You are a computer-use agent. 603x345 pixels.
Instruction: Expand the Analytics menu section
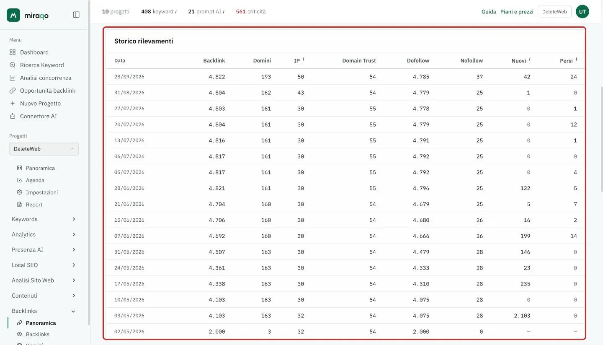click(44, 234)
